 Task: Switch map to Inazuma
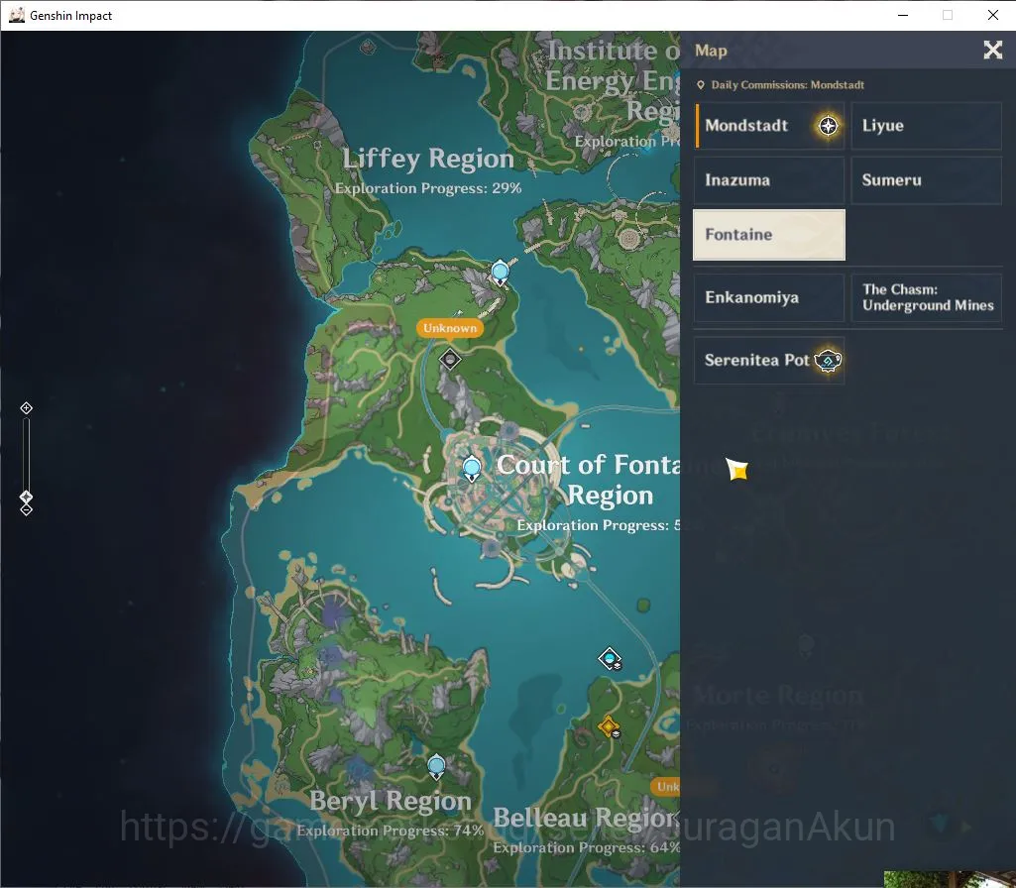770,180
